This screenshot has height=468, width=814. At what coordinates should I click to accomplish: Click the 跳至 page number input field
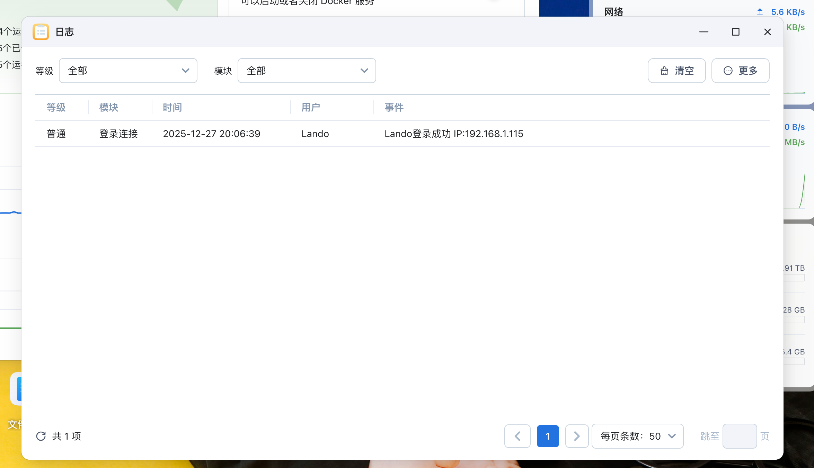[740, 436]
